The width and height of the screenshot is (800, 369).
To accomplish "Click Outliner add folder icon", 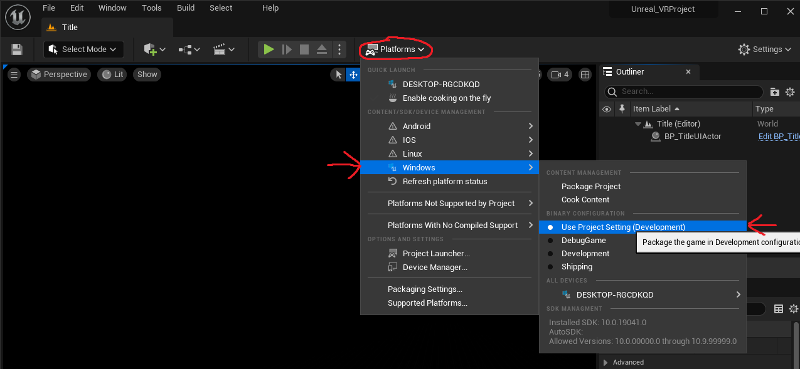I will coord(775,92).
